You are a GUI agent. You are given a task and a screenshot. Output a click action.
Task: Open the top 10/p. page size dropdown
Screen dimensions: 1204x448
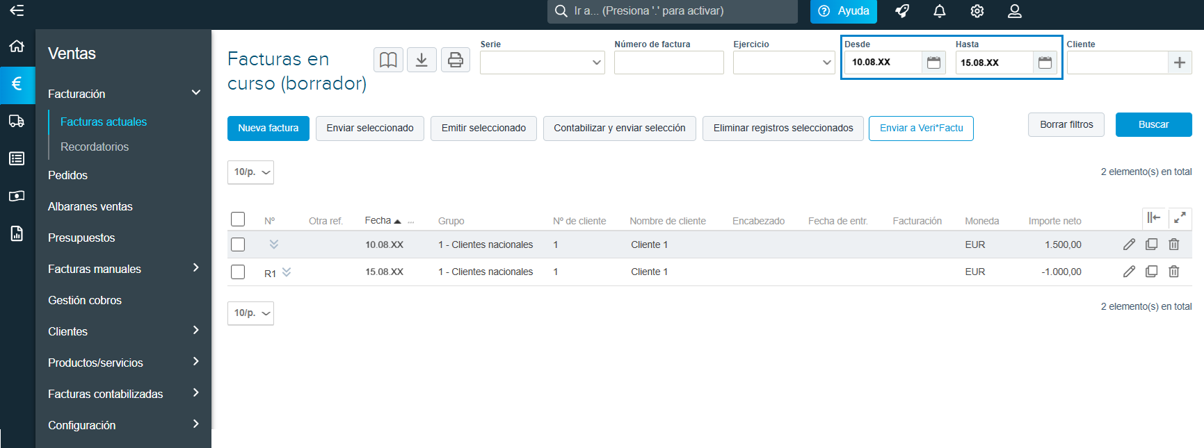250,172
